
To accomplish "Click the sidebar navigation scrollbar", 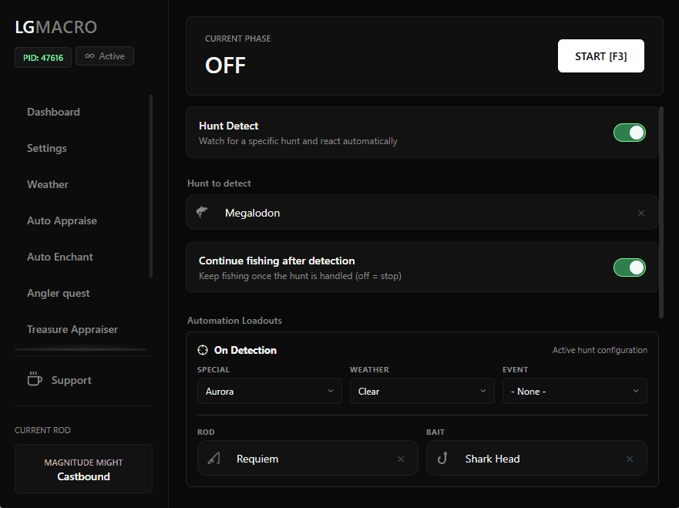I will pos(151,187).
